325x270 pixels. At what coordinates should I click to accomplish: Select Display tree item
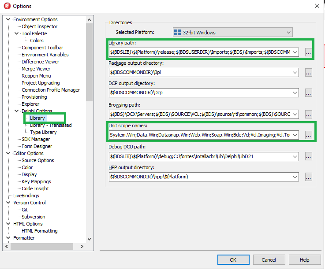tap(29, 174)
